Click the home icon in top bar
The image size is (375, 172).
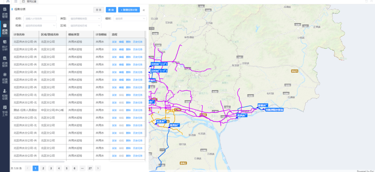[8, 1]
